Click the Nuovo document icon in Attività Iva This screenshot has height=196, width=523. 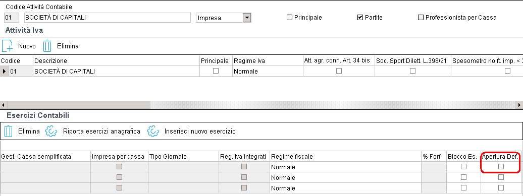pyautogui.click(x=7, y=46)
